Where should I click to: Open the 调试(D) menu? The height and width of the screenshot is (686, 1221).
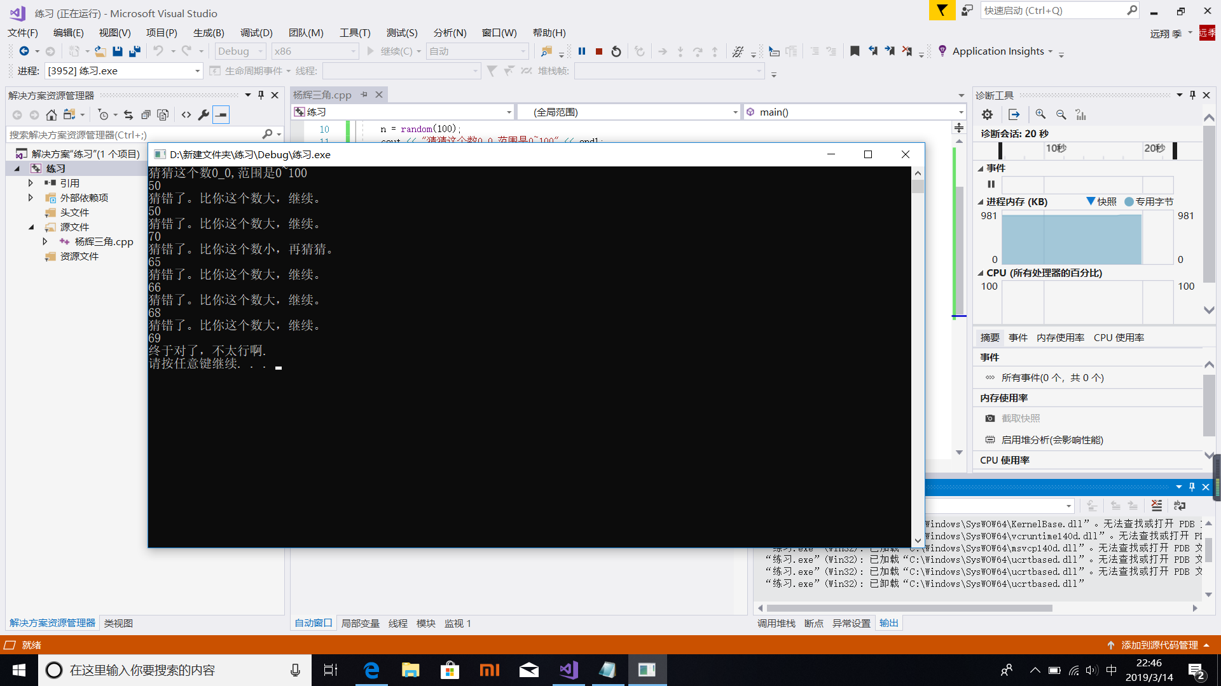click(x=256, y=32)
